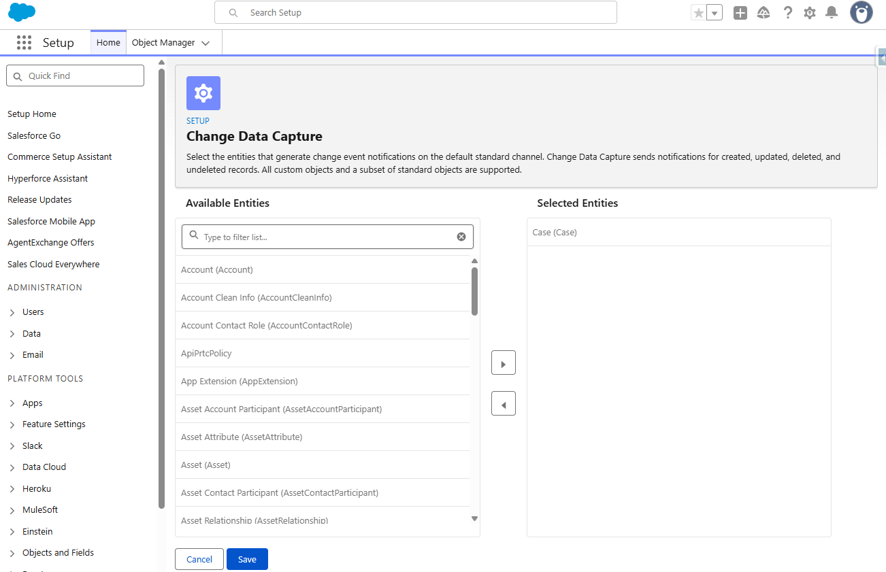Click the Search Setup magnifier icon
Viewport: 886px width, 572px height.
pos(233,13)
